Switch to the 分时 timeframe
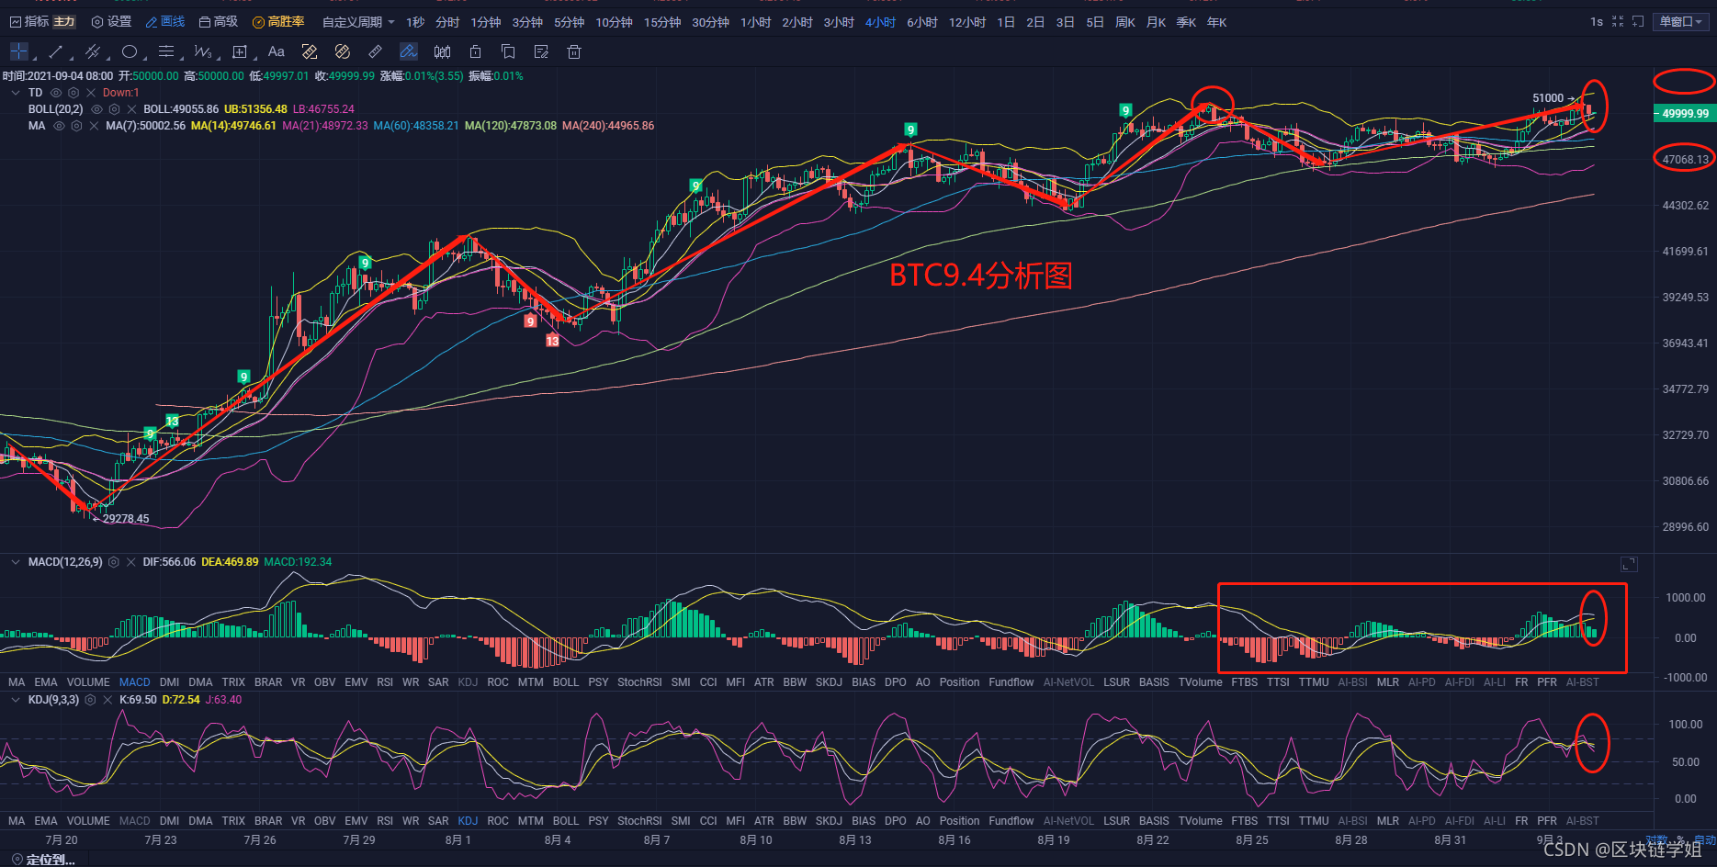 click(x=447, y=22)
